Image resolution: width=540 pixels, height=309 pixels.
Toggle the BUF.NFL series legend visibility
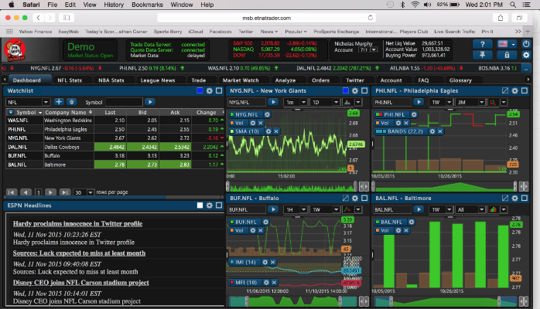[x=232, y=222]
